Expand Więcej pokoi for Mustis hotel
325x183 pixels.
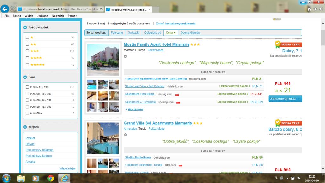point(135,109)
